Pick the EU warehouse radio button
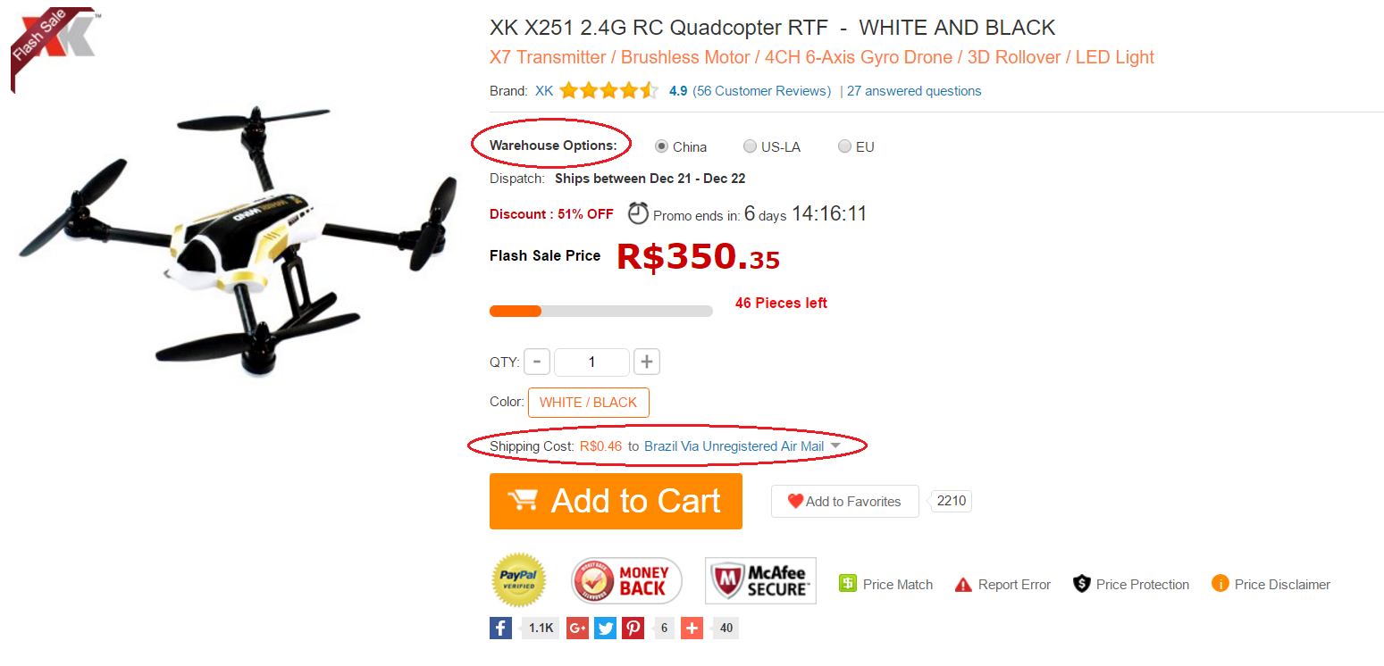This screenshot has height=666, width=1384. (844, 146)
